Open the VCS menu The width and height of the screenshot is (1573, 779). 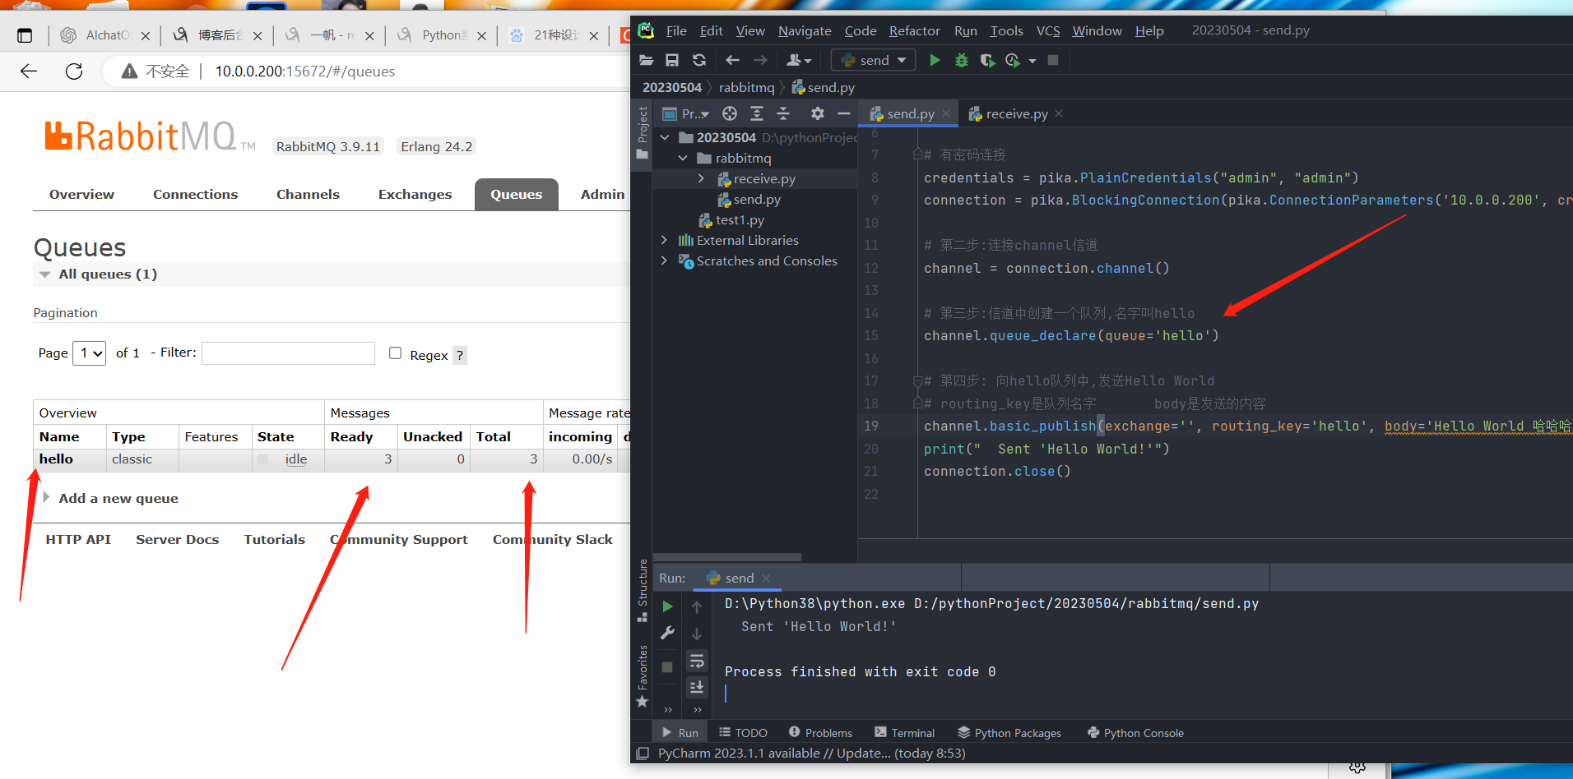[1048, 30]
